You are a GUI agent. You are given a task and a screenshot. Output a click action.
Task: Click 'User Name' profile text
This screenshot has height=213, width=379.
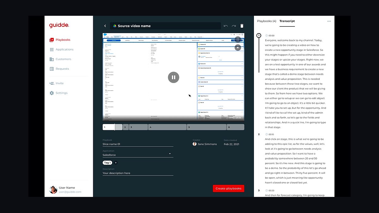[67, 188]
